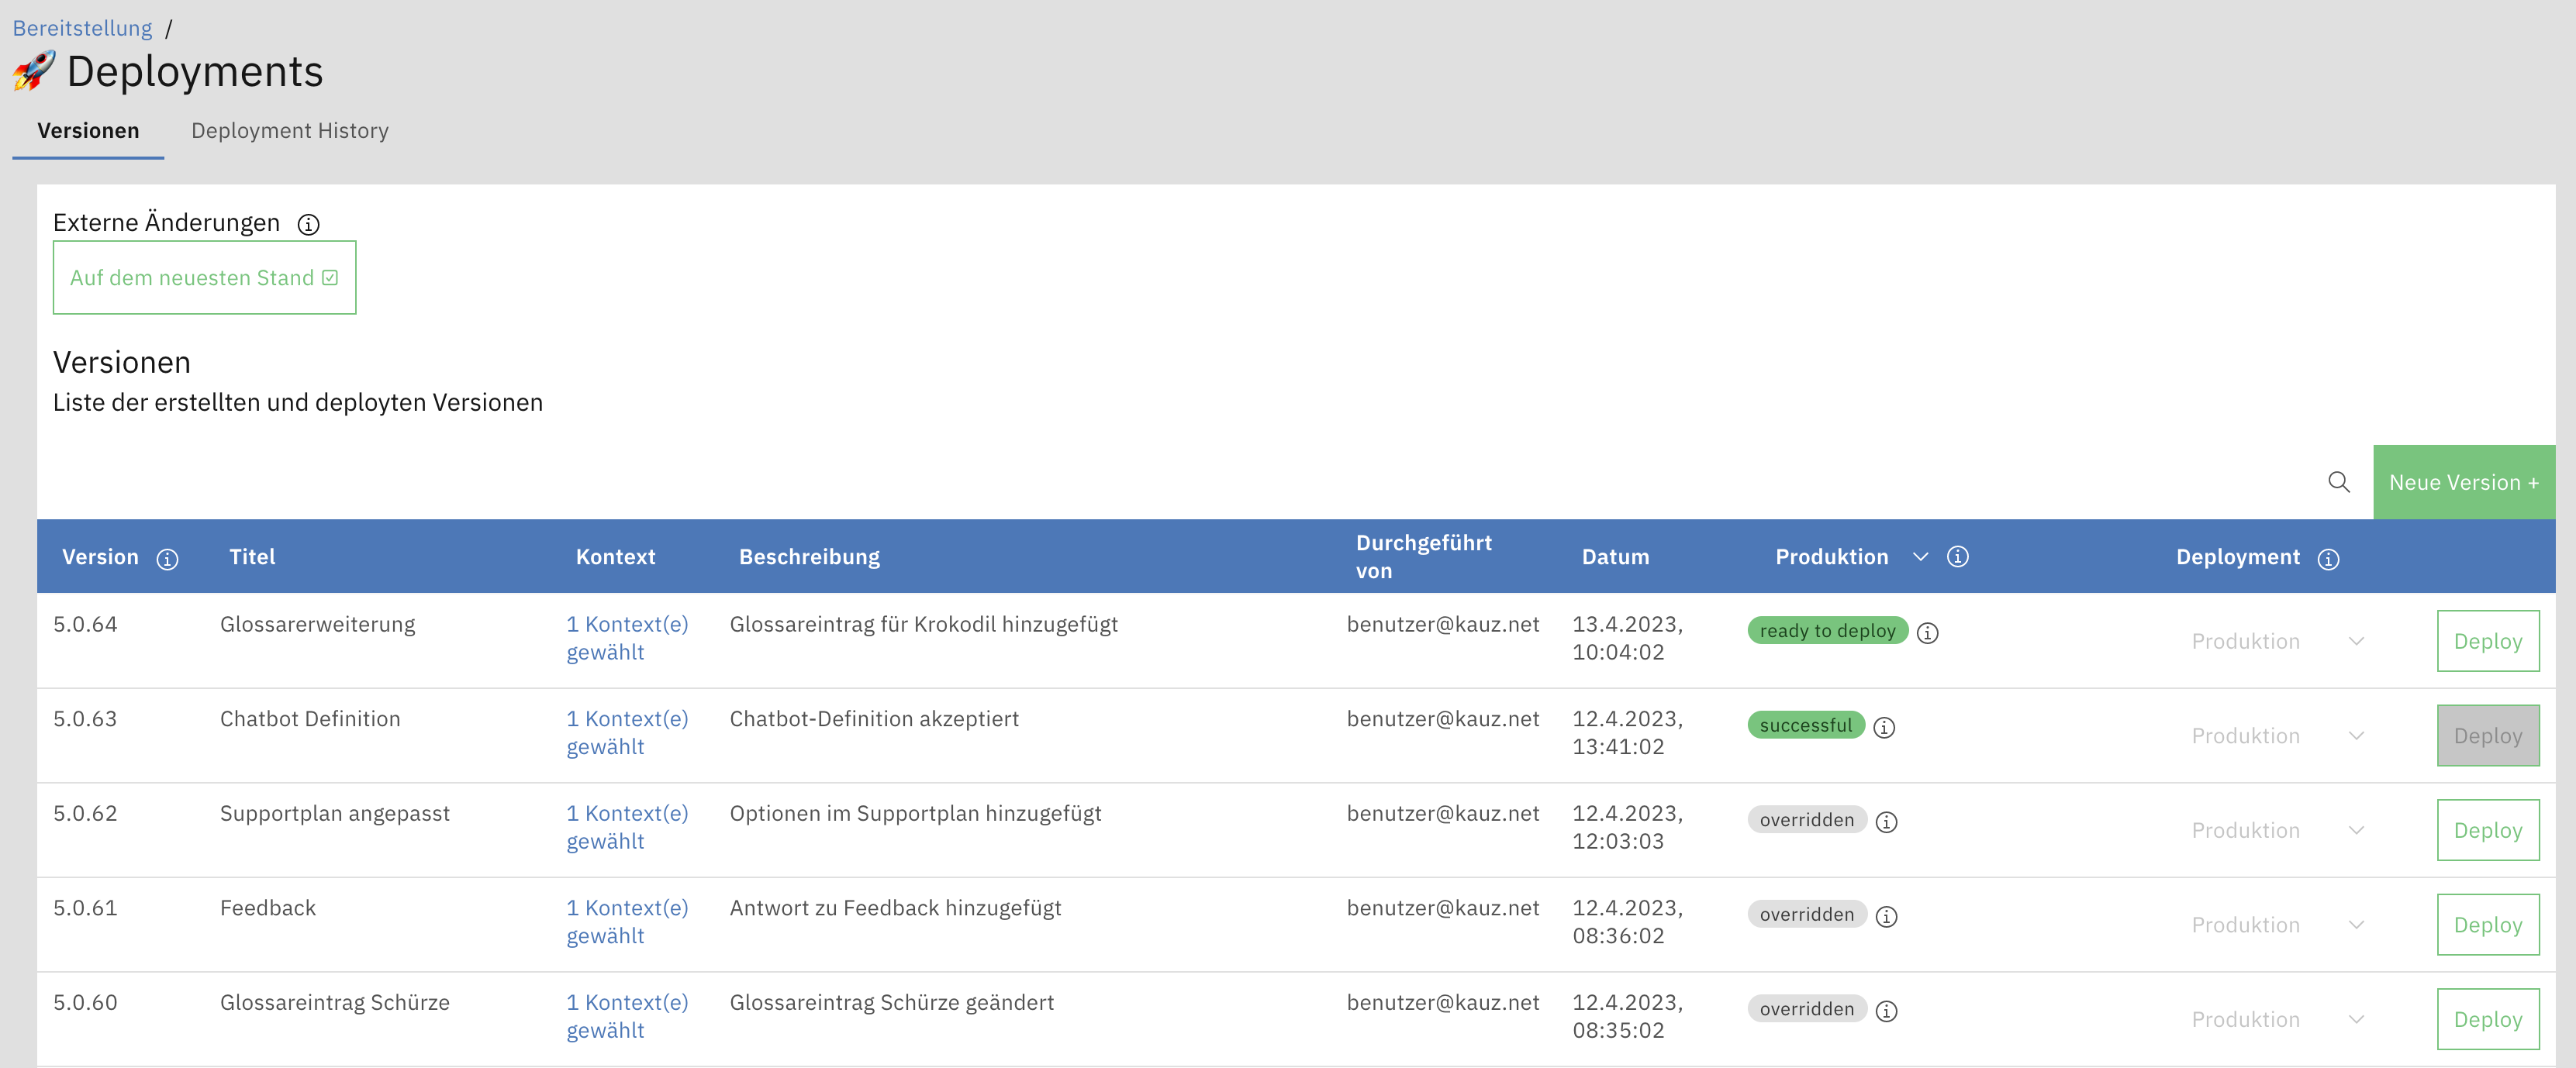
Task: Open Produktion dropdown in row 5.0.61
Action: point(2277,925)
